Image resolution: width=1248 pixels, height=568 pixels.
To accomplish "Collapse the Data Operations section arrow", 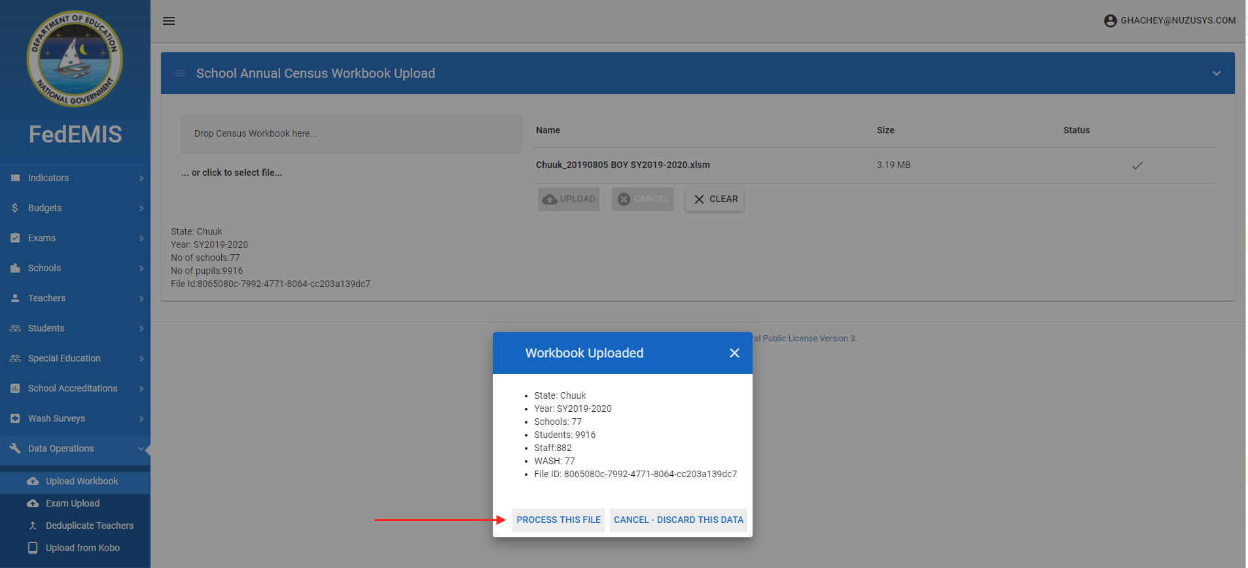I will (141, 448).
